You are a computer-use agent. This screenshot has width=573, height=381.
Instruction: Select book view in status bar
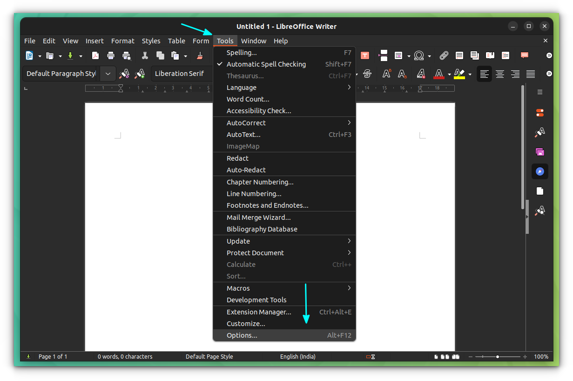[x=456, y=357]
